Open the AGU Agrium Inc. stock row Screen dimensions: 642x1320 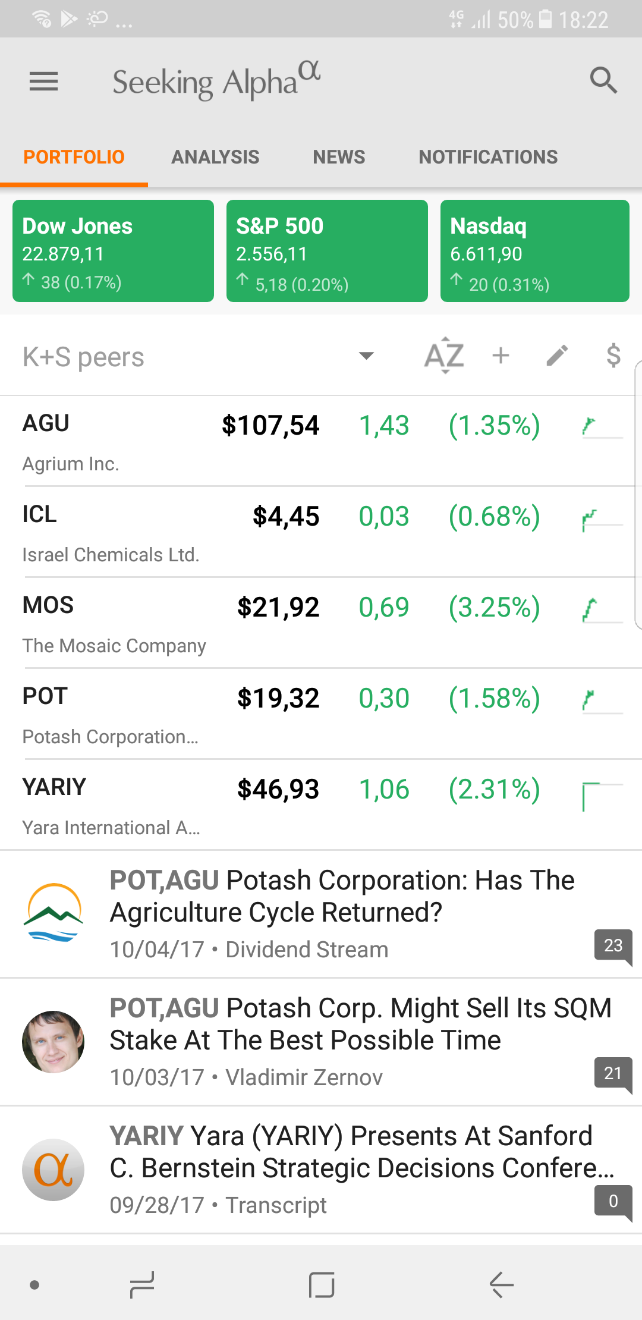coord(178,441)
